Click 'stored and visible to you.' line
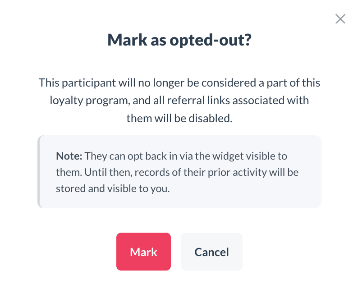The height and width of the screenshot is (303, 358). (113, 188)
